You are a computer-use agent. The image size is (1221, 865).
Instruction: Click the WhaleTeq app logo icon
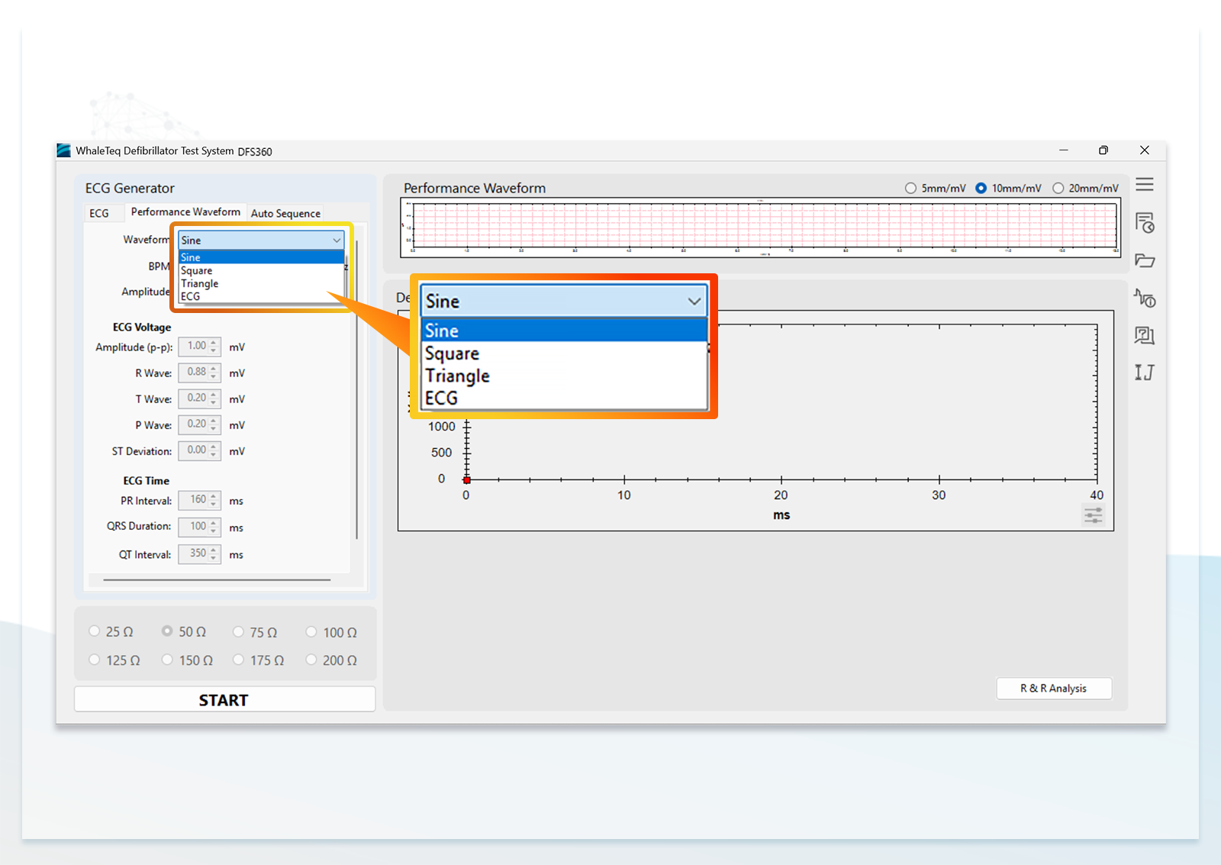63,150
